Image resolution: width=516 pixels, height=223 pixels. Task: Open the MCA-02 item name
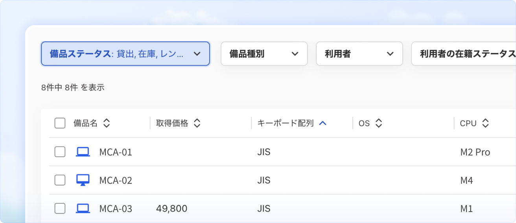point(116,181)
